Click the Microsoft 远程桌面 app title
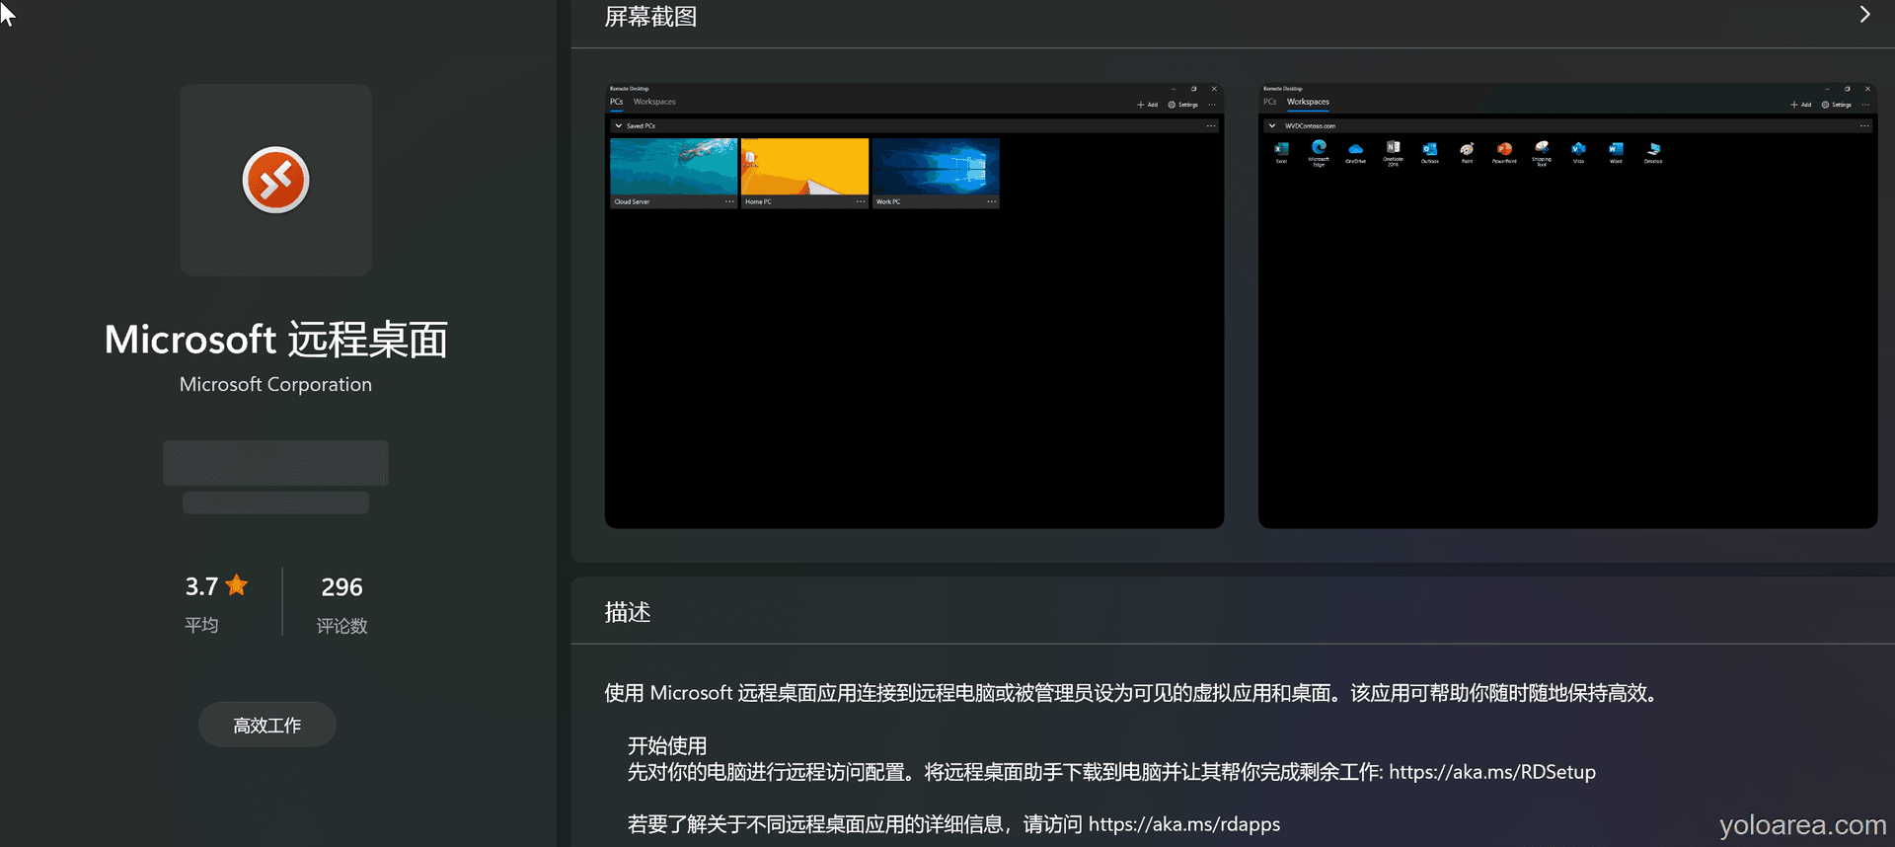 [x=275, y=340]
